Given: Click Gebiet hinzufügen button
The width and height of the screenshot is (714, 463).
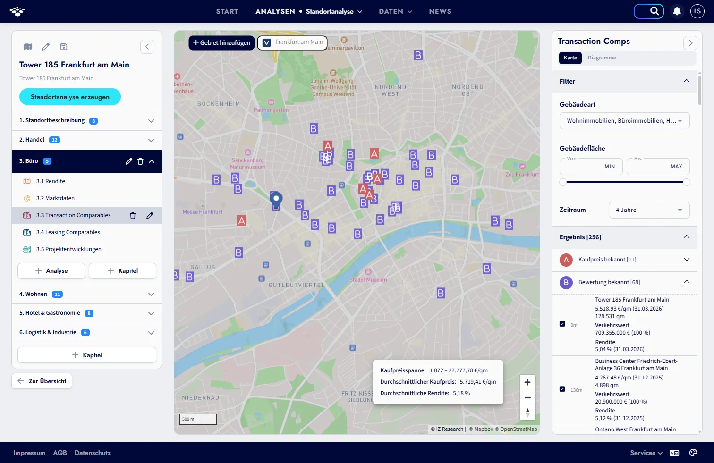Looking at the screenshot, I should [222, 42].
